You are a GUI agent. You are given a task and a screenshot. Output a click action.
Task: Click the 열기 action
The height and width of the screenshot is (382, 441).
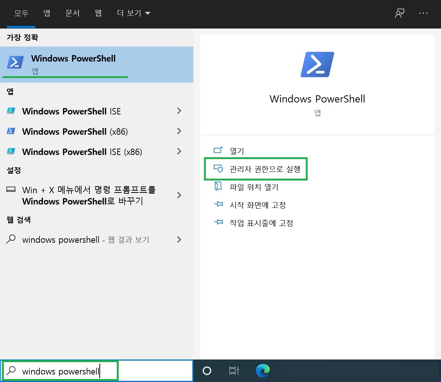click(237, 151)
